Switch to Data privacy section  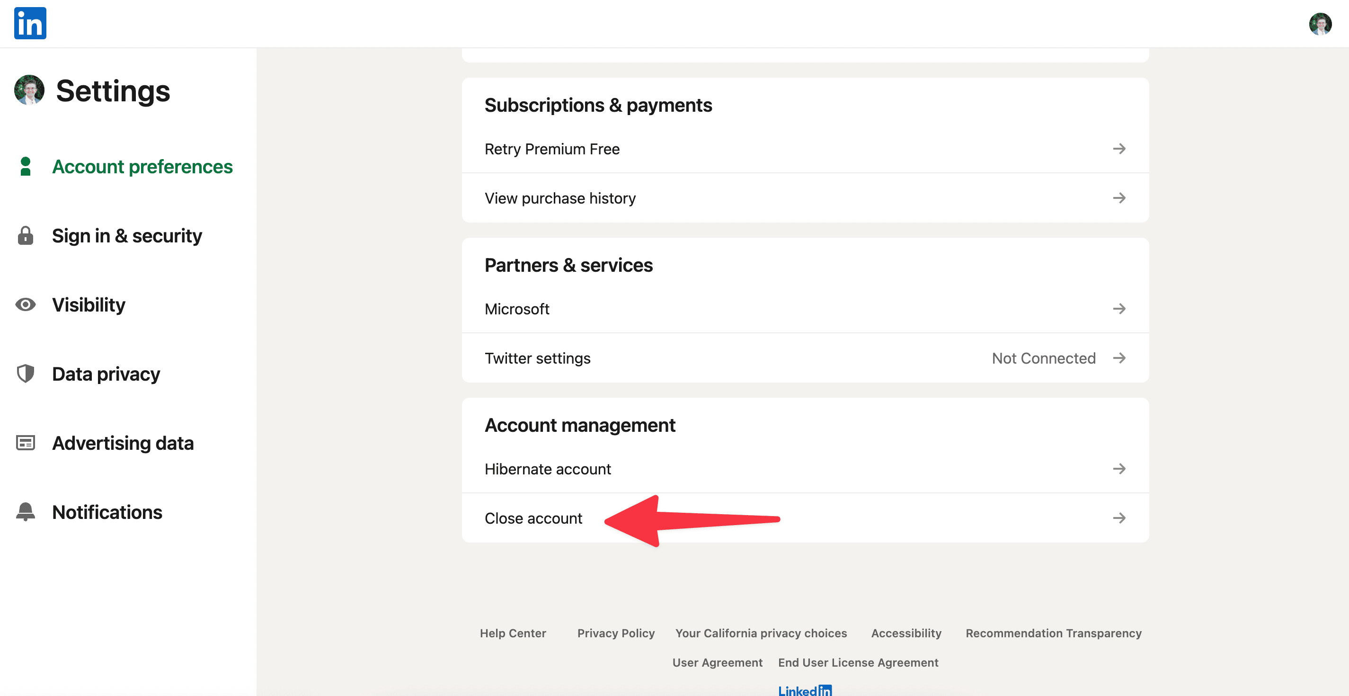click(x=106, y=374)
